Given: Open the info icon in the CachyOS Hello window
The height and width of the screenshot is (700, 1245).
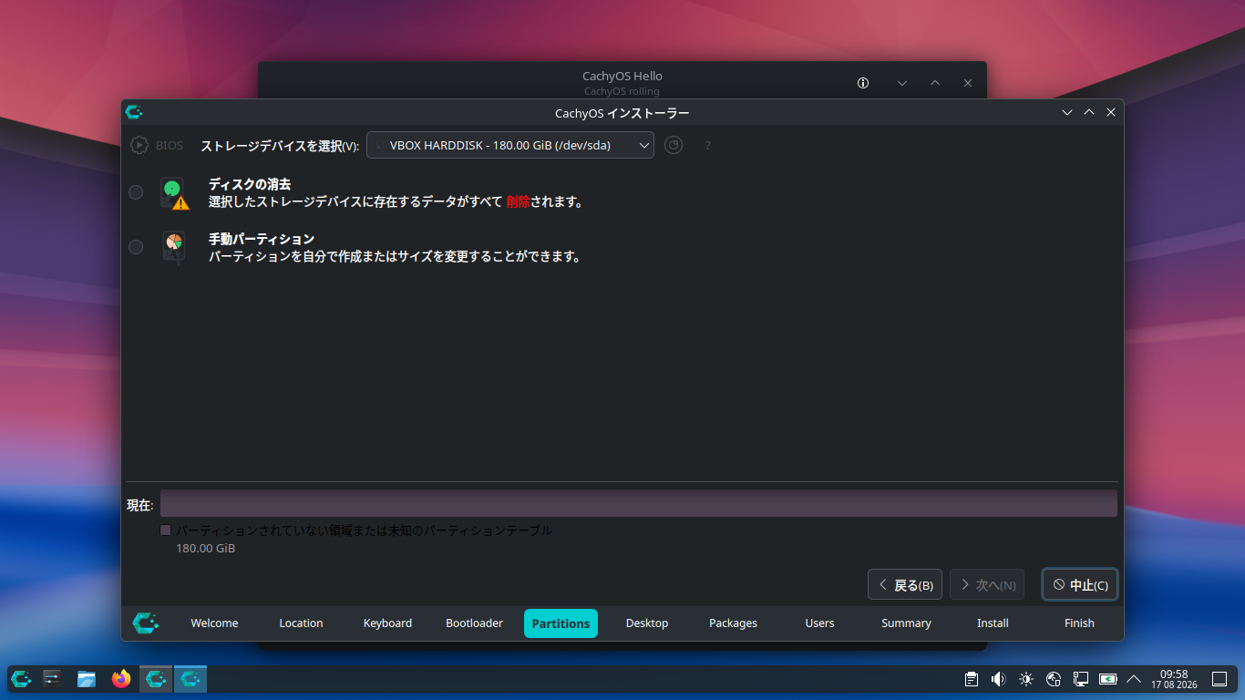Looking at the screenshot, I should [863, 83].
